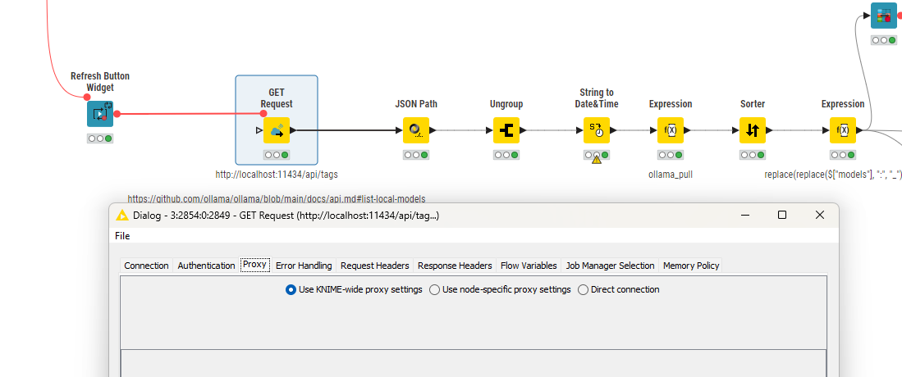Click the JSON Path node name label
The height and width of the screenshot is (377, 902).
click(416, 104)
